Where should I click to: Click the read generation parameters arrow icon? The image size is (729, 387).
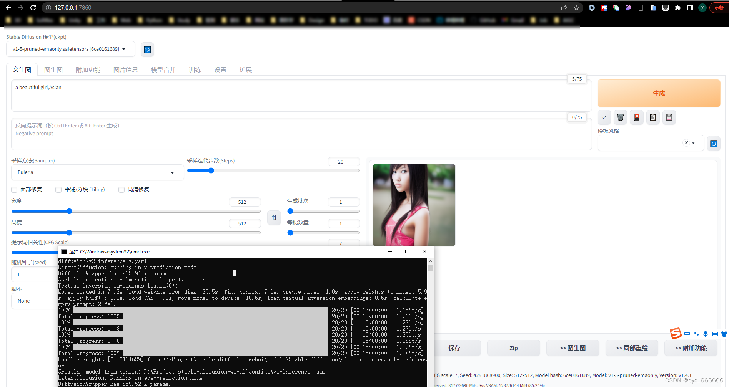tap(604, 117)
